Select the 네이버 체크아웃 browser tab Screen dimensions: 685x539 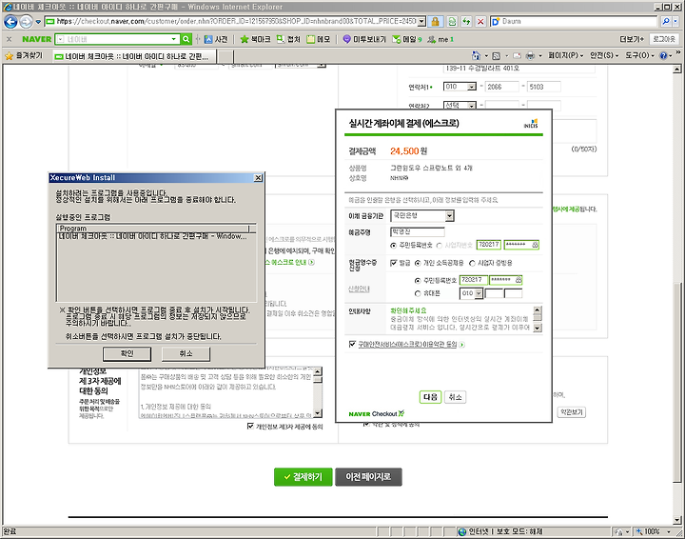(x=135, y=56)
